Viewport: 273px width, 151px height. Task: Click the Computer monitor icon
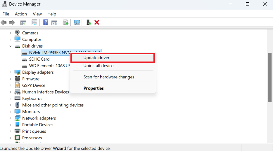coord(18,39)
